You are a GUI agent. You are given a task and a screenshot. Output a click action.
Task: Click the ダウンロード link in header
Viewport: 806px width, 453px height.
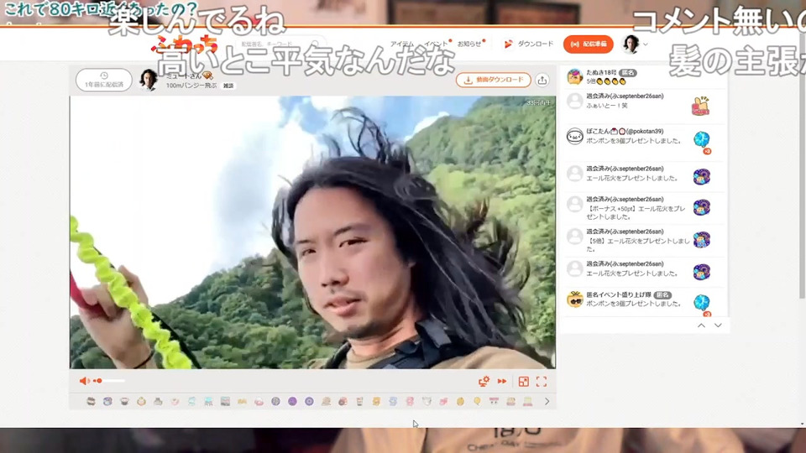click(x=530, y=44)
